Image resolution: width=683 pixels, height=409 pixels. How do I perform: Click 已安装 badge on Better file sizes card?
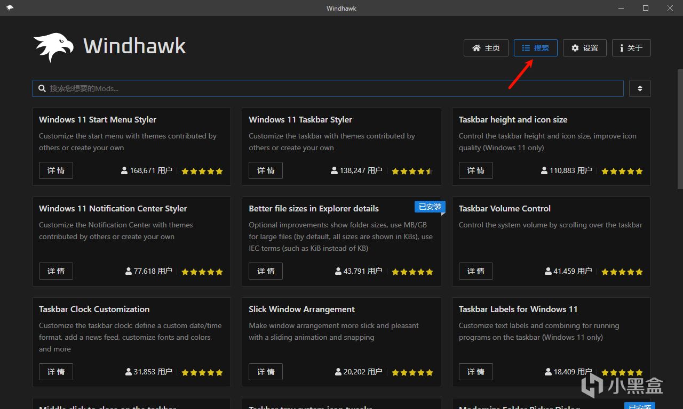pyautogui.click(x=430, y=207)
